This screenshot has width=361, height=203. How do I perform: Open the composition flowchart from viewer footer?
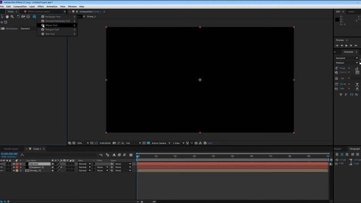[x=200, y=143]
